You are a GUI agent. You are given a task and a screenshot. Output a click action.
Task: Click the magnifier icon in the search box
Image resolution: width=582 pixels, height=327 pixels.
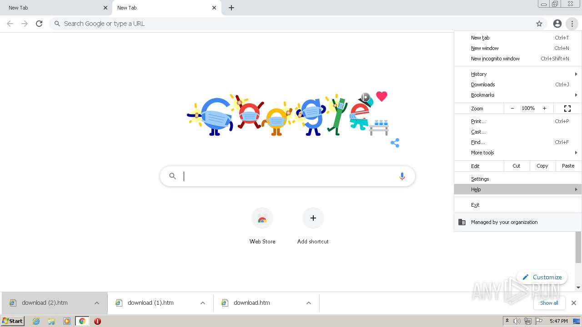pos(172,176)
